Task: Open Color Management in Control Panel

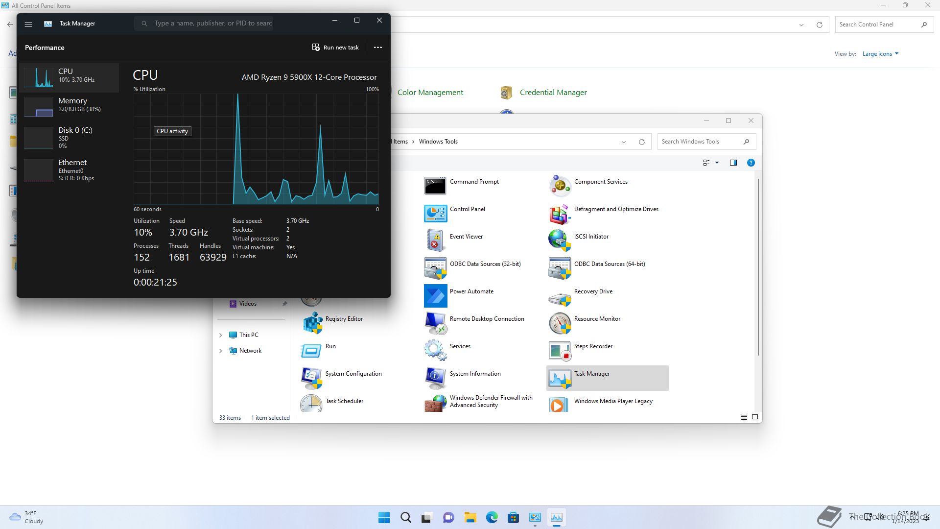Action: 430,93
